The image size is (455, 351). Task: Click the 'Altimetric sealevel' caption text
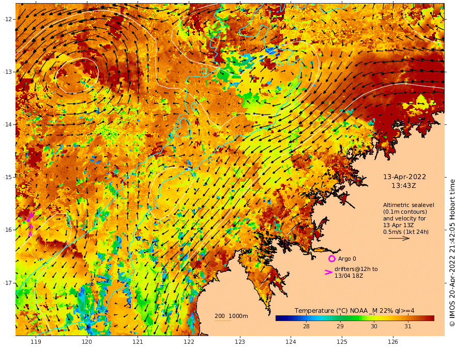coord(408,205)
